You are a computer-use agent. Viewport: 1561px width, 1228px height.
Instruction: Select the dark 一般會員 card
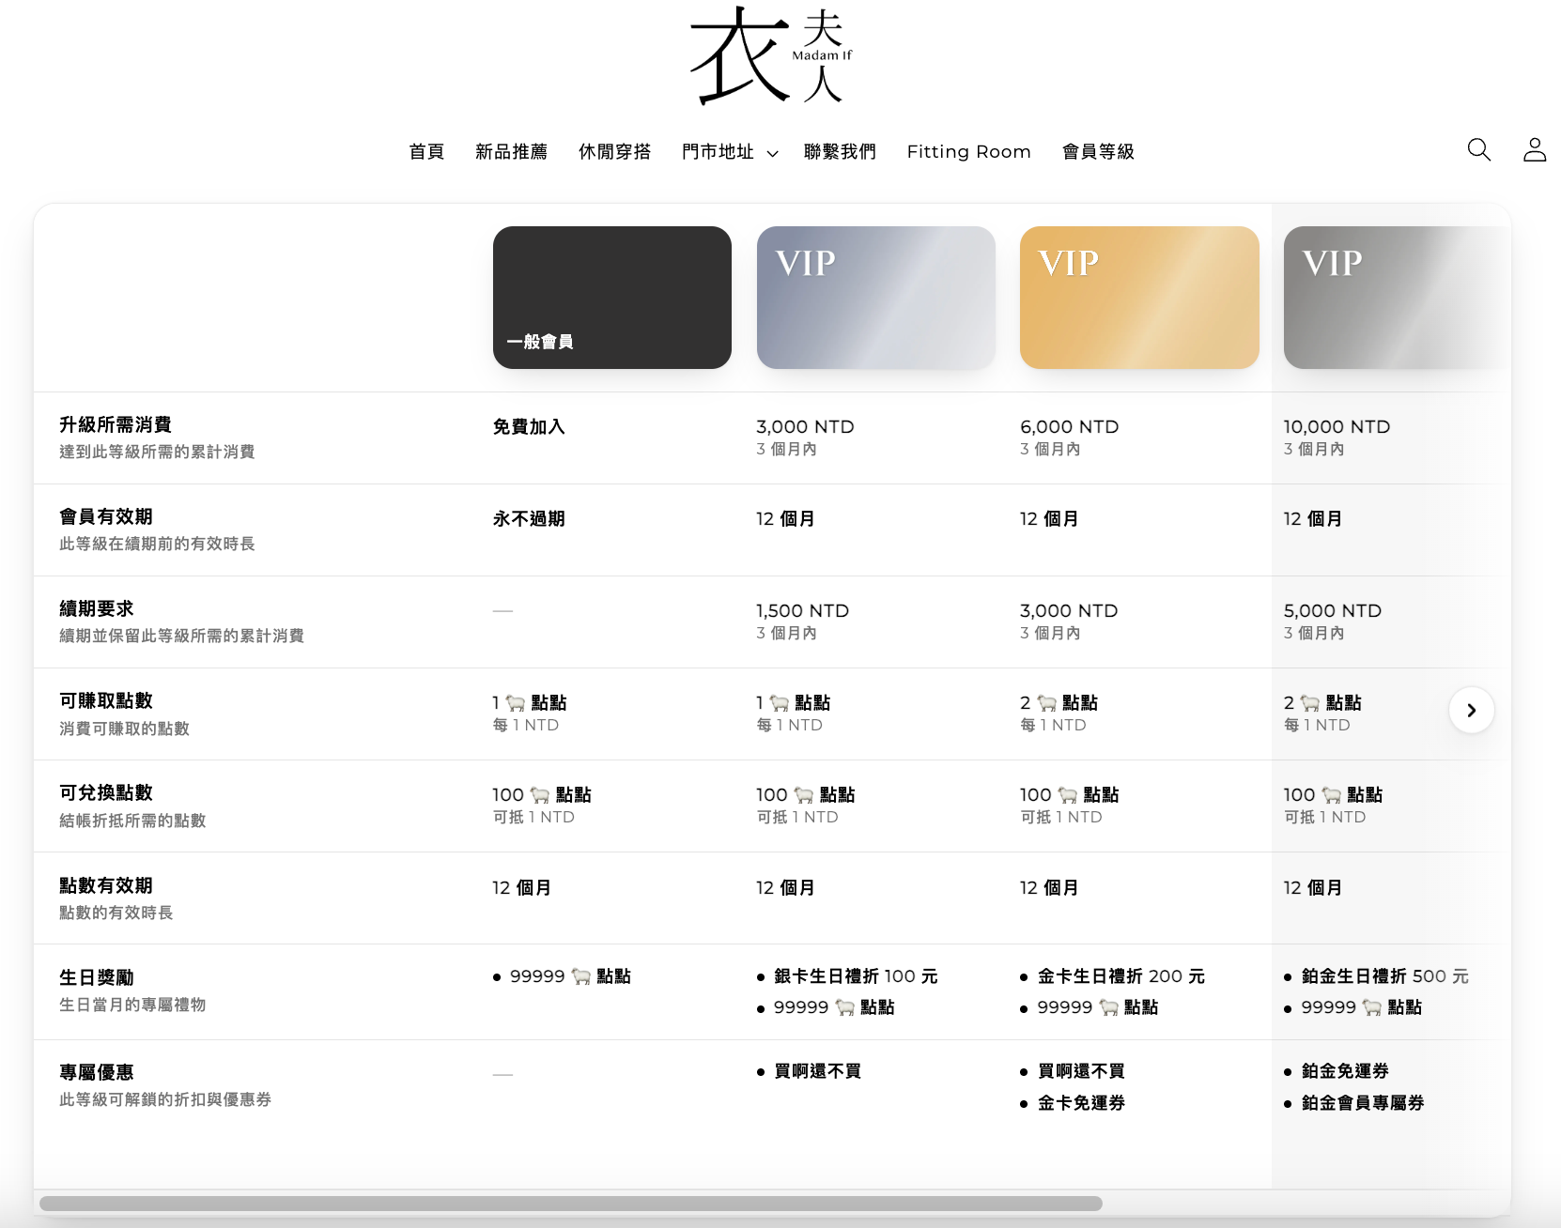(x=612, y=298)
